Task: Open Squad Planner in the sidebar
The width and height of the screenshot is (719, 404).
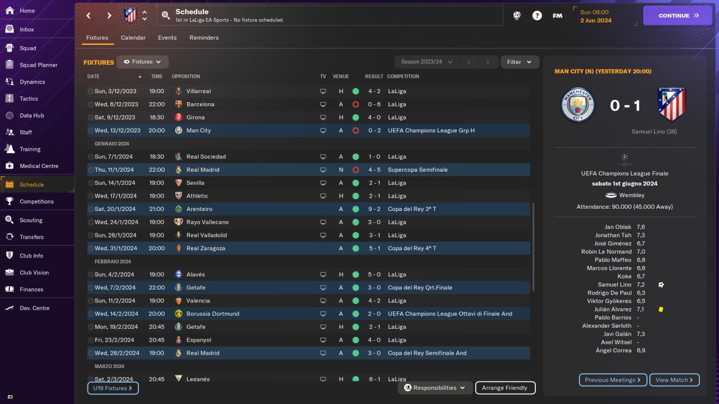Action: 37,65
